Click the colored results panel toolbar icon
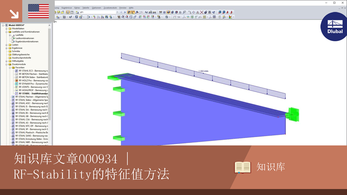347x195 pixels. click(230, 17)
